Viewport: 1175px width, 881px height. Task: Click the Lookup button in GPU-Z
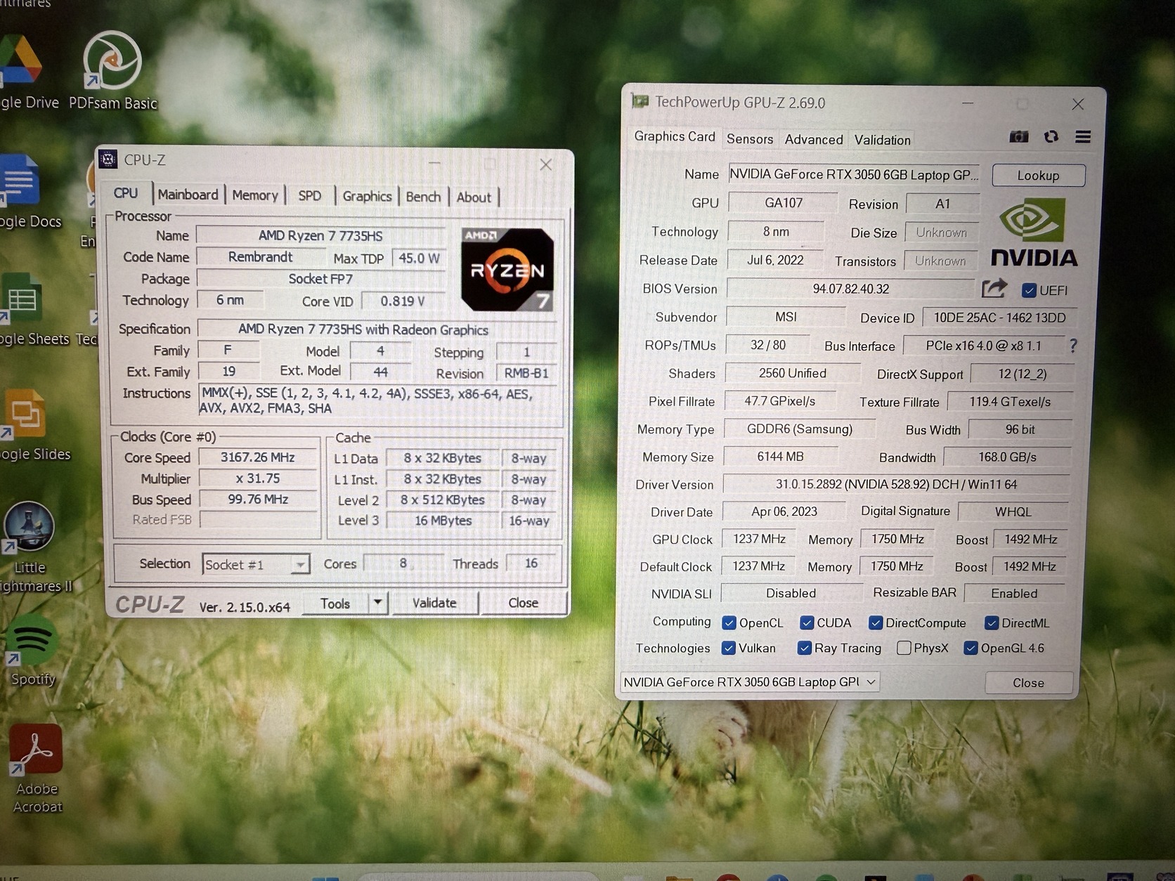[x=1038, y=175]
